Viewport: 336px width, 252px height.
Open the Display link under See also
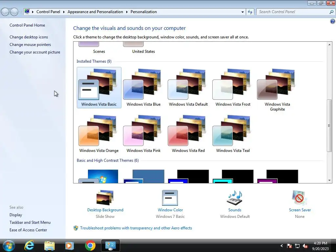click(16, 215)
